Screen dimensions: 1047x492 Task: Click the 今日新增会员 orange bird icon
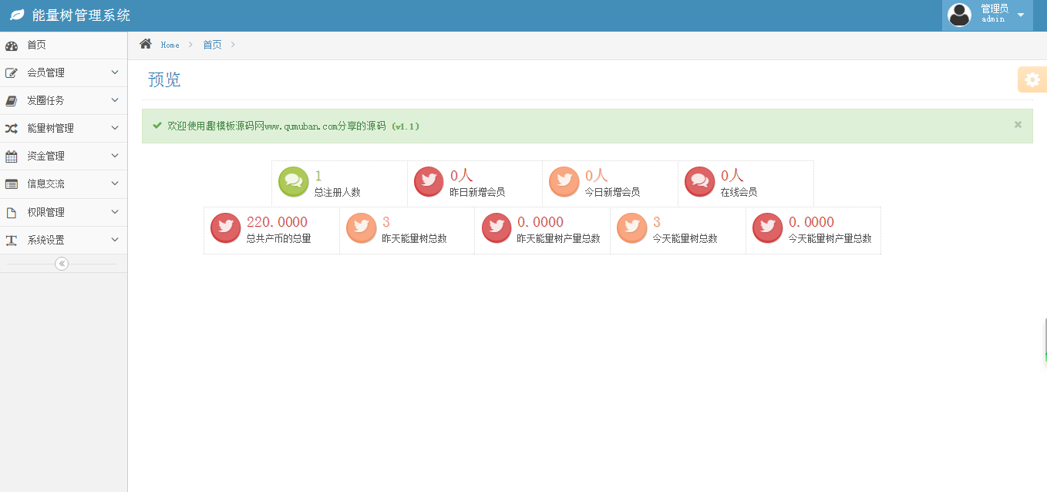(564, 181)
